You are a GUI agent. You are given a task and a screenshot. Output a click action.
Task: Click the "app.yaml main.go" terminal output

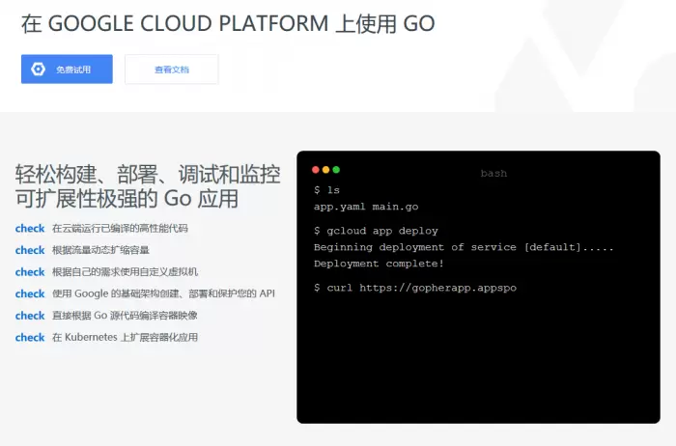click(x=365, y=207)
